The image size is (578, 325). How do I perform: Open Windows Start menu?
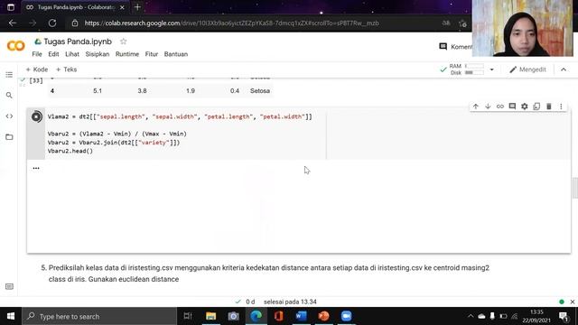point(11,316)
